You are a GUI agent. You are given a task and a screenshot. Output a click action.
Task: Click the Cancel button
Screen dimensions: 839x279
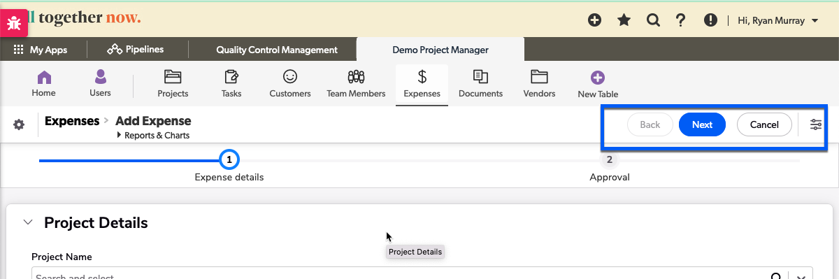[764, 124]
